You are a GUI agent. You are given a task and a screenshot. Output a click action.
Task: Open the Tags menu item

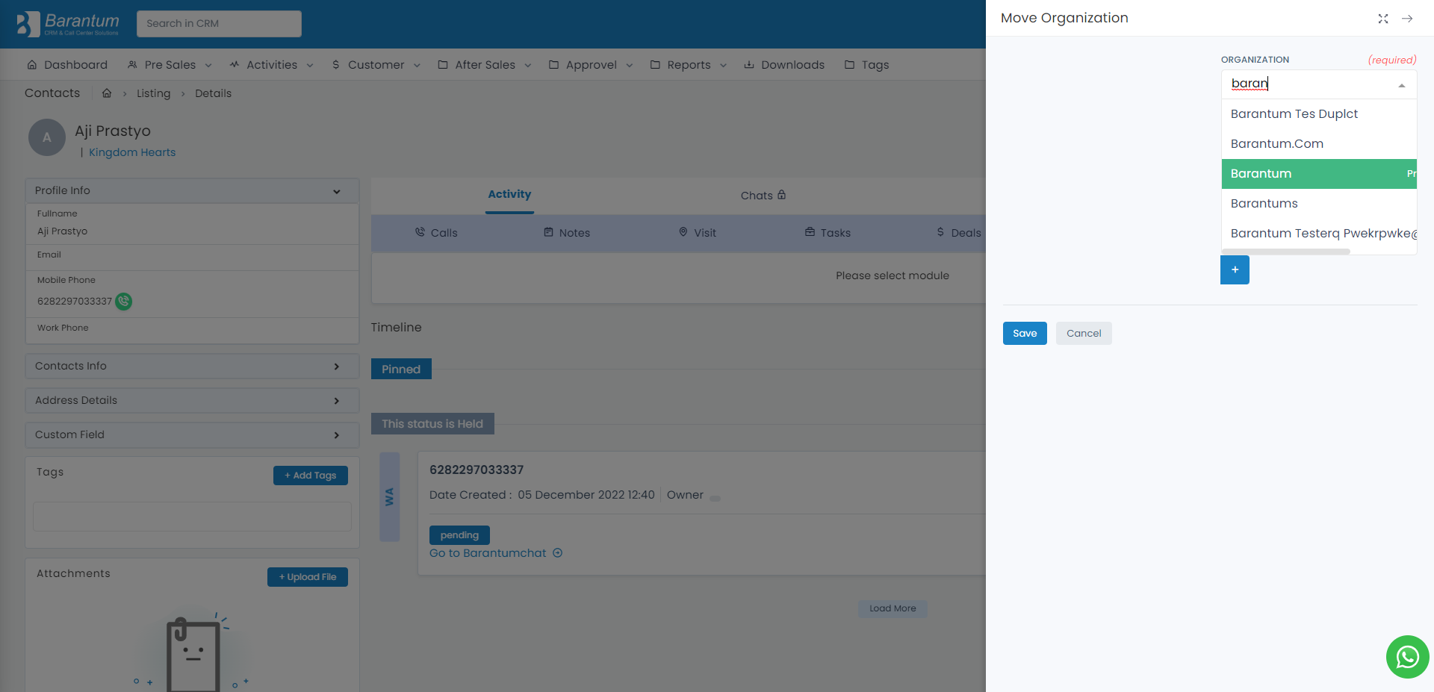pyautogui.click(x=866, y=65)
